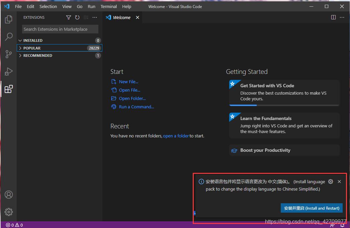
Task: Click the INSTALLED count badge 0
Action: tap(98, 40)
